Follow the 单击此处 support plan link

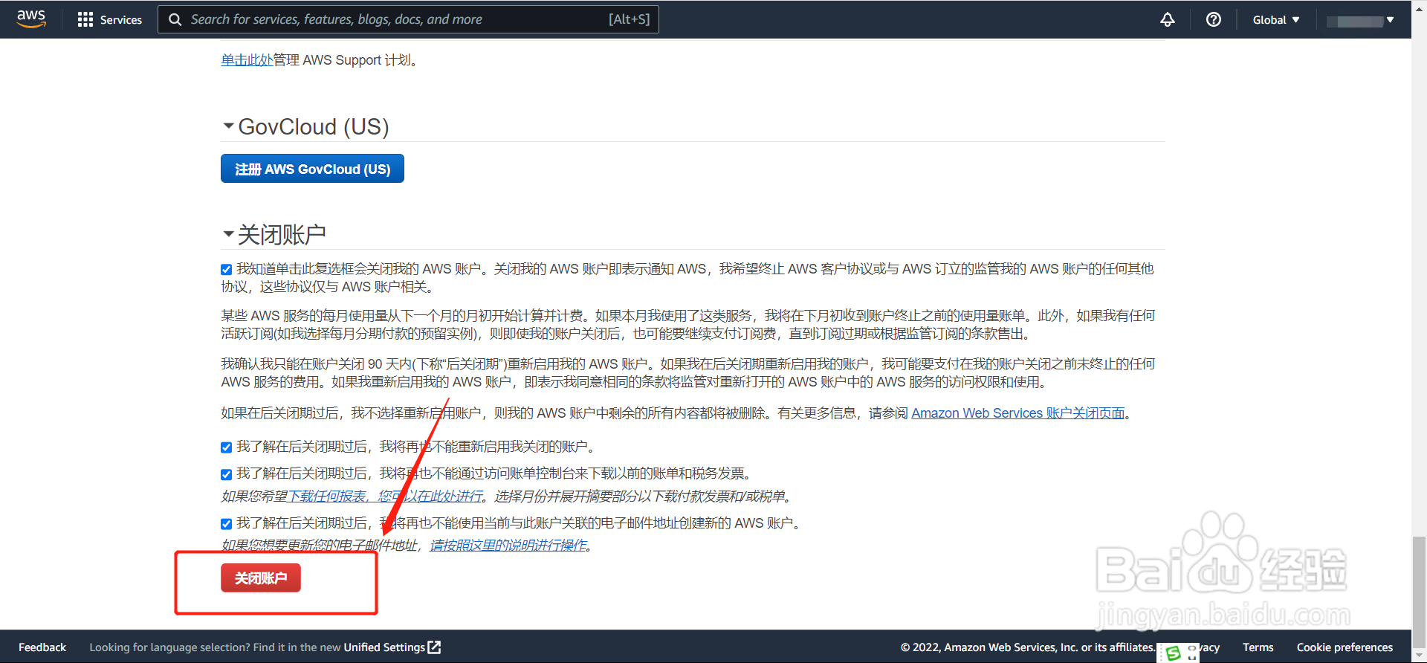tap(247, 60)
